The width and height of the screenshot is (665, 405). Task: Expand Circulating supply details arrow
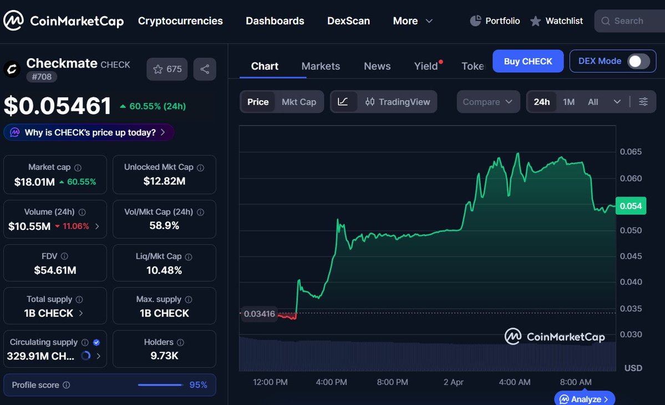pos(98,356)
